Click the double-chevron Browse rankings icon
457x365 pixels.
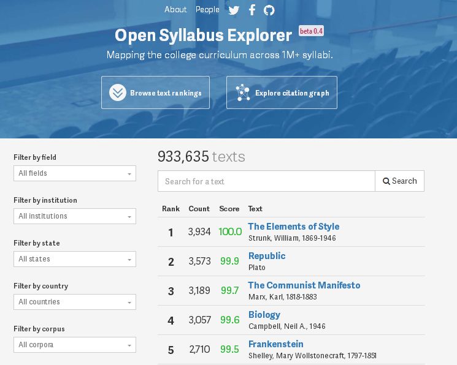pyautogui.click(x=118, y=92)
